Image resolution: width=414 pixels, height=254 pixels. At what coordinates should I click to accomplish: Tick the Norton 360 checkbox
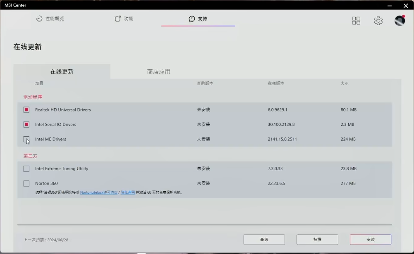click(26, 183)
